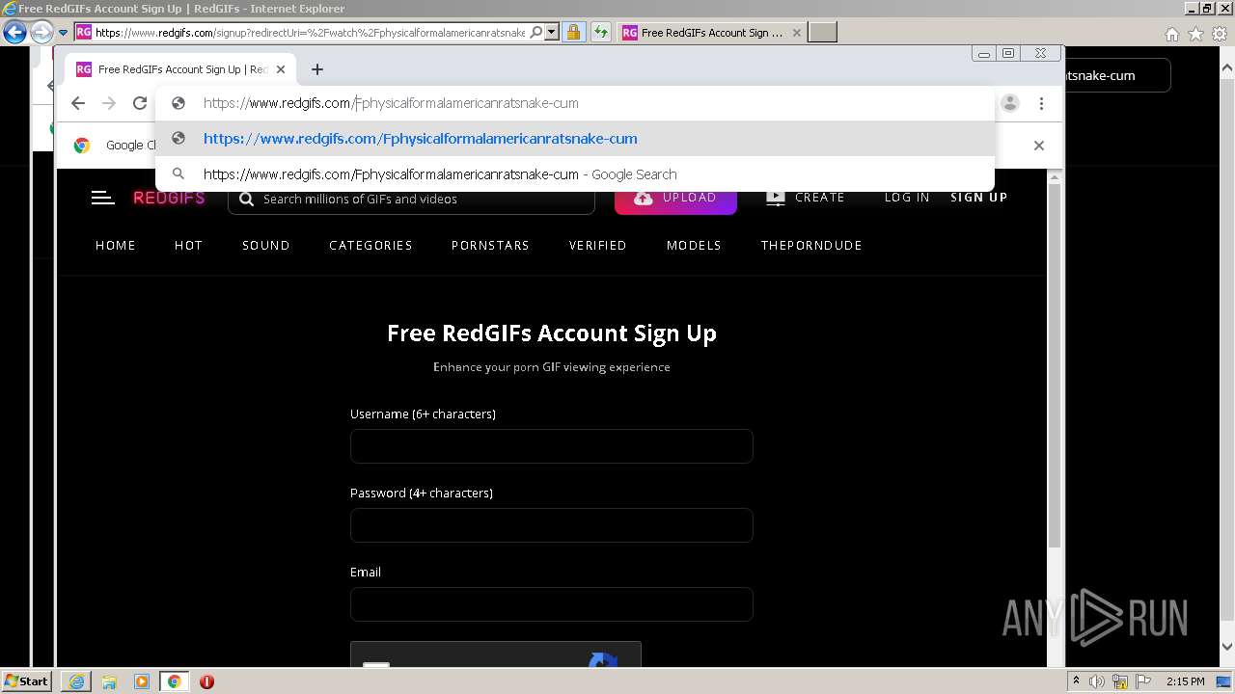Expand the IE recent pages dropdown arrow

(x=63, y=33)
